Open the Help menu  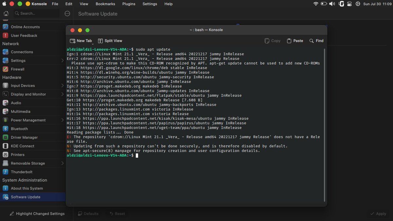[168, 4]
